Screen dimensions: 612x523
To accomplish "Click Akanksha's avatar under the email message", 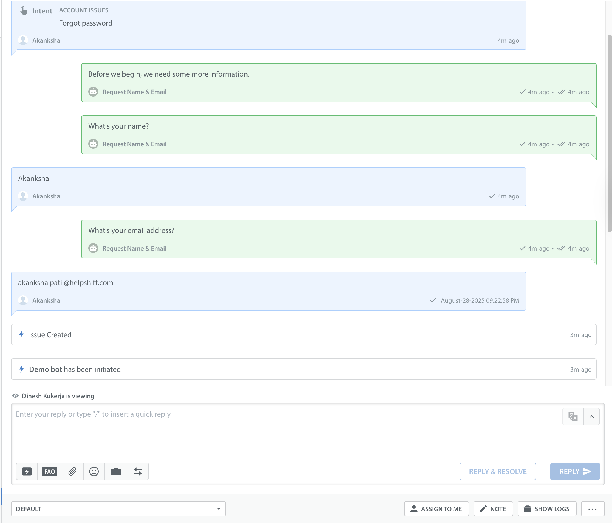I will click(x=23, y=300).
